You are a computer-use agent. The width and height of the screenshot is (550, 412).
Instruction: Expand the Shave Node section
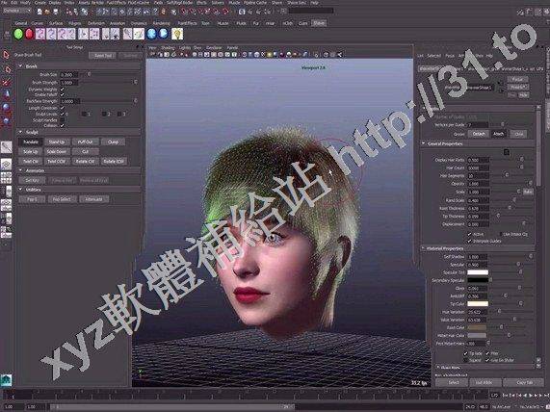click(437, 368)
